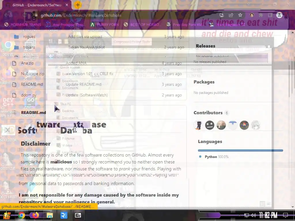Image resolution: width=295 pixels, height=221 pixels.
Task: Open first contributor avatar
Action: click(x=198, y=125)
